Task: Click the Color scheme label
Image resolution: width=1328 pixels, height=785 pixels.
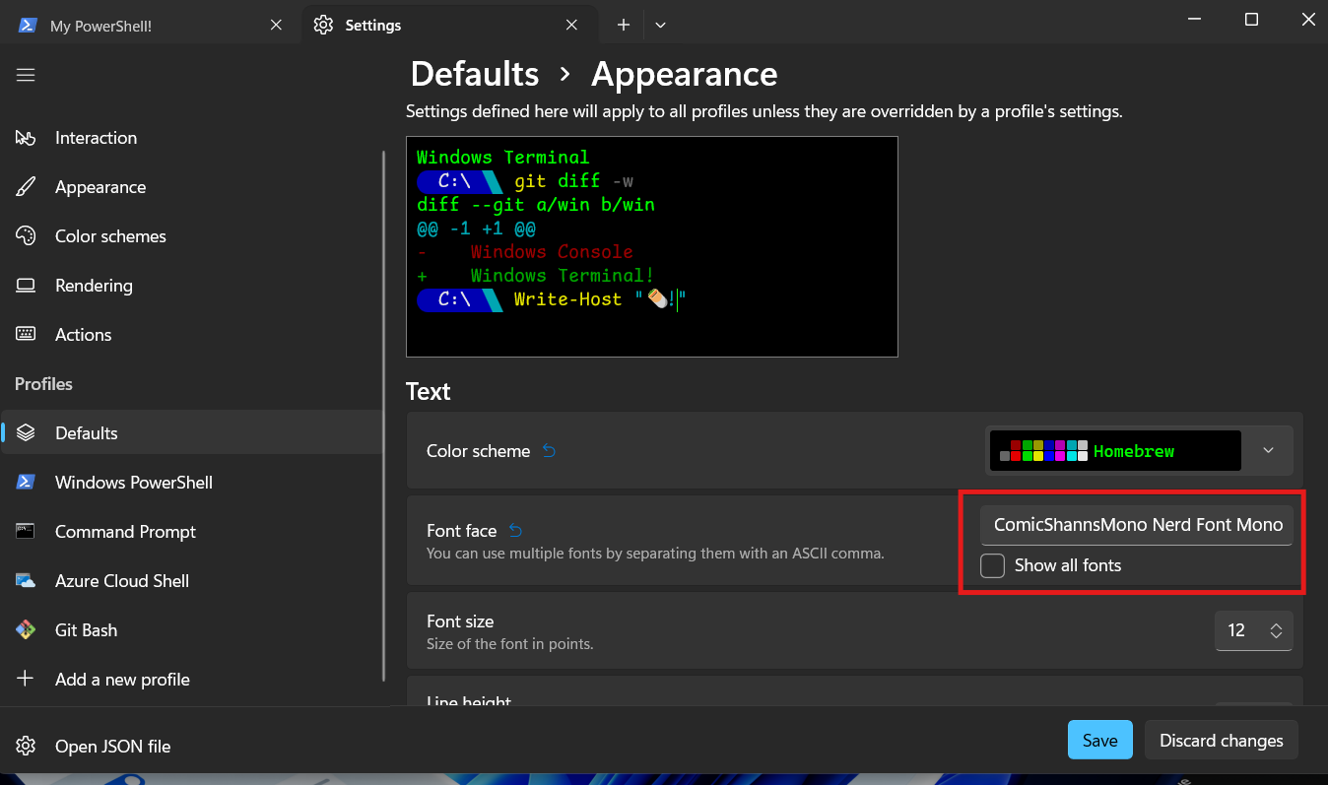Action: tap(478, 451)
